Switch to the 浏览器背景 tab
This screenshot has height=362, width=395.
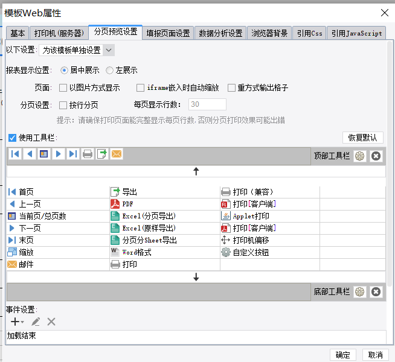(269, 33)
